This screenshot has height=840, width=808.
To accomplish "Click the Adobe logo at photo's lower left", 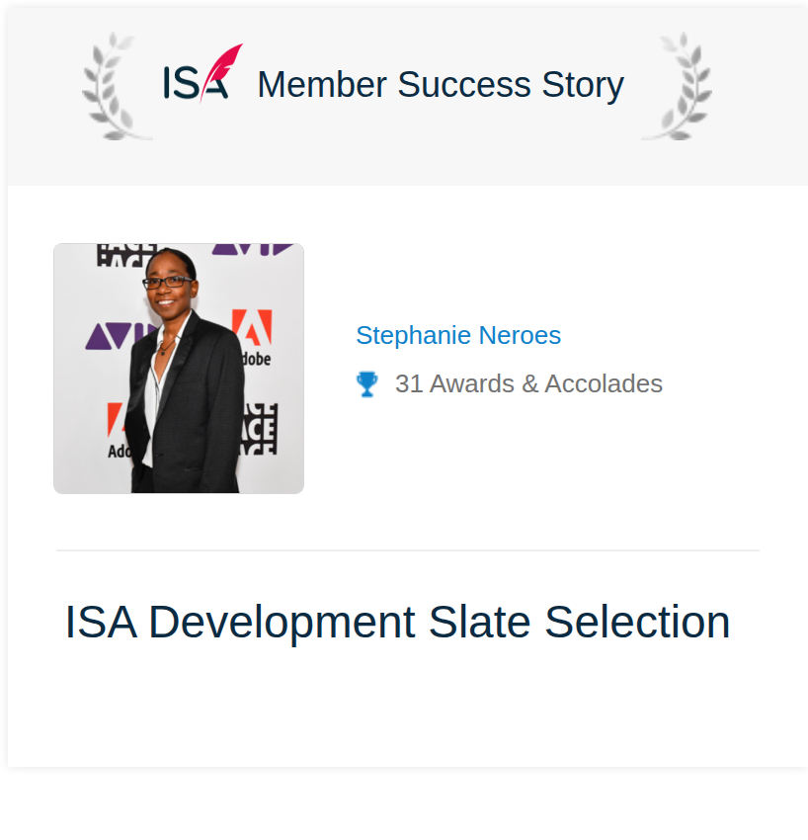I will click(119, 431).
